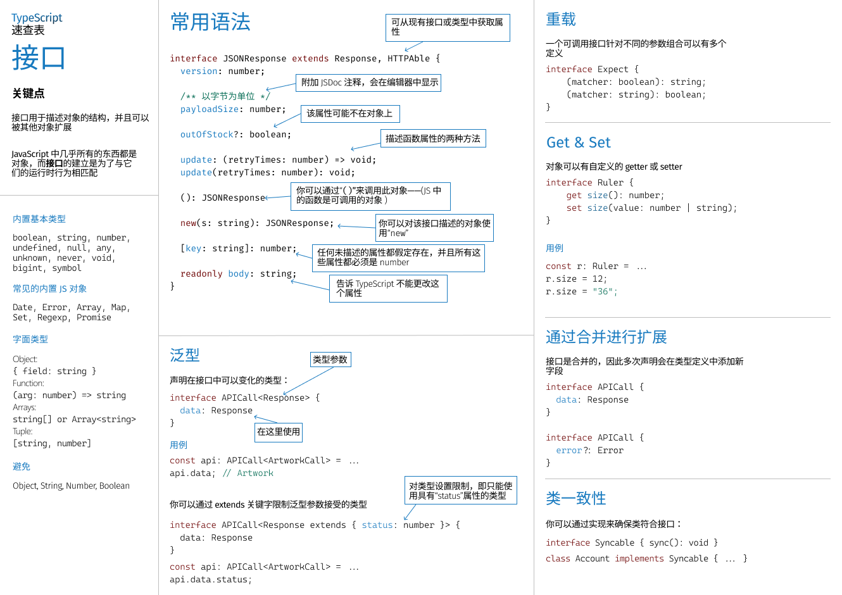Click the 该属性可能不在对象上 callout

coord(350,113)
